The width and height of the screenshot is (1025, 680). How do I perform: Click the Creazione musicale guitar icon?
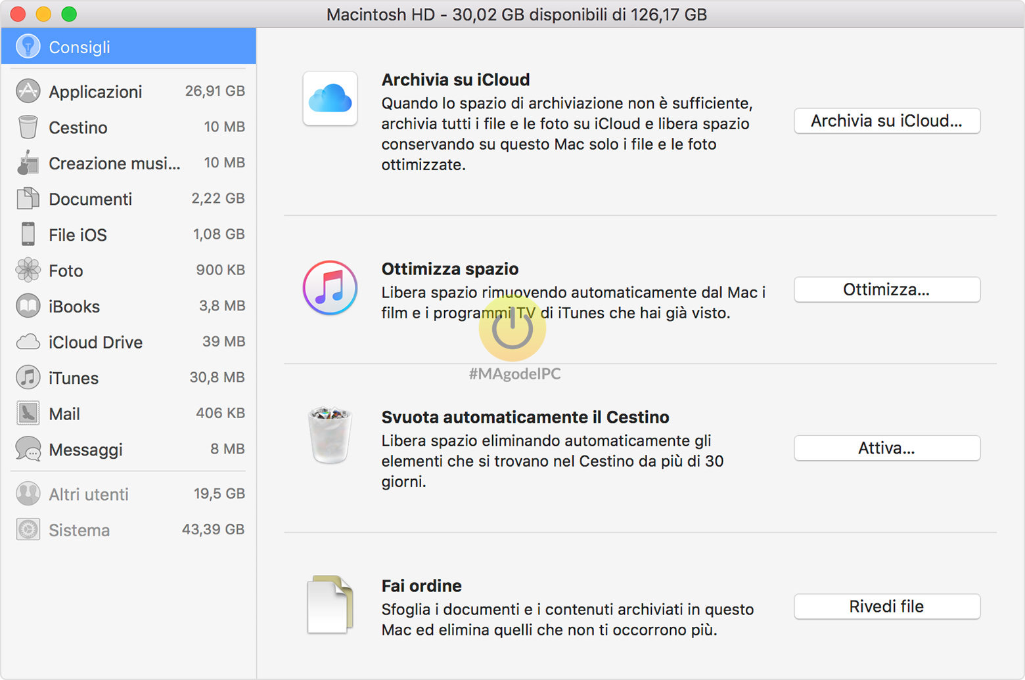point(28,163)
